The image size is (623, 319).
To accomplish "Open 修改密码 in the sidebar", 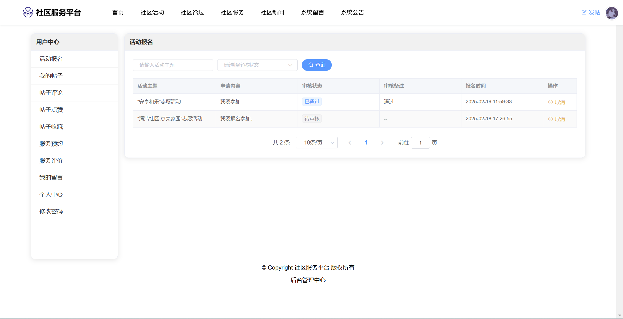I will pos(51,211).
